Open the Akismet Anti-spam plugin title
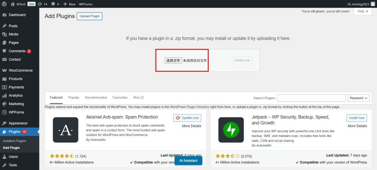 click(x=122, y=117)
